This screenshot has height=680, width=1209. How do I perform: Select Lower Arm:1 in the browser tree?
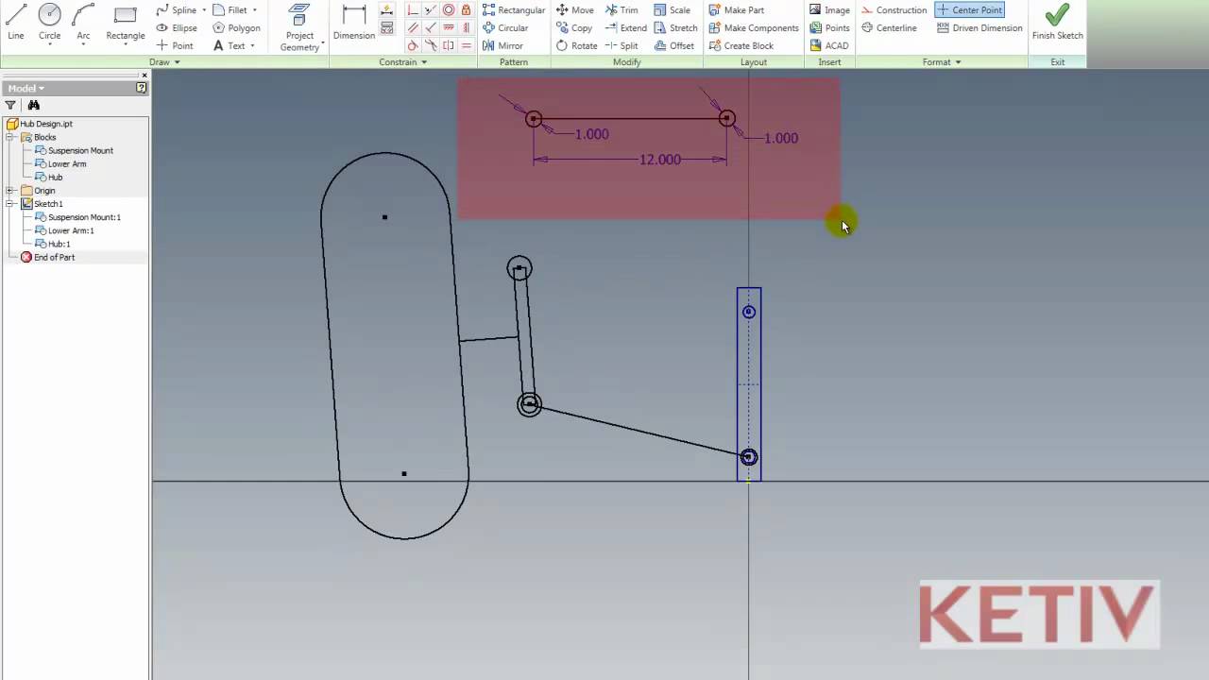point(71,230)
